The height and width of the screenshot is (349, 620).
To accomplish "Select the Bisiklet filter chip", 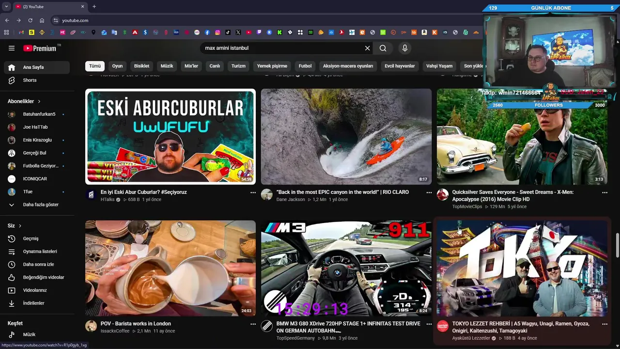I will (141, 66).
